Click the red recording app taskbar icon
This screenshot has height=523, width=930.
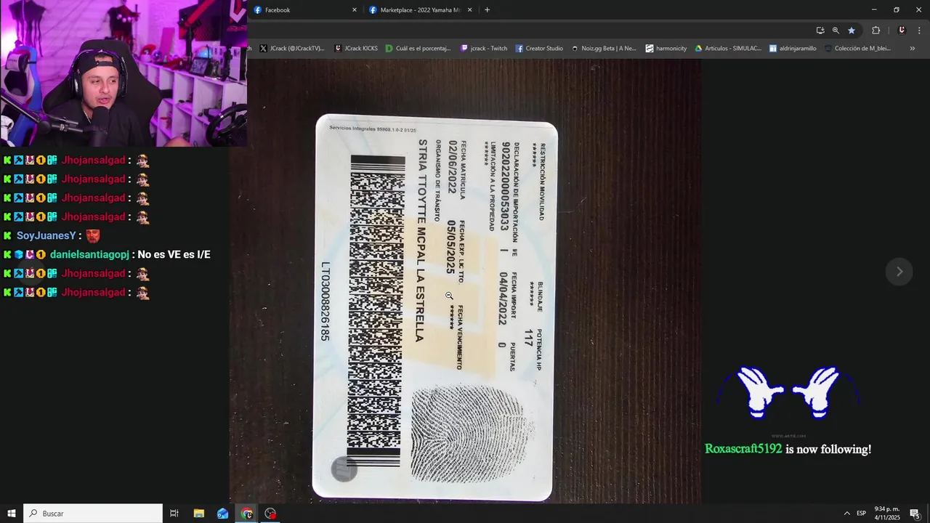tap(270, 514)
